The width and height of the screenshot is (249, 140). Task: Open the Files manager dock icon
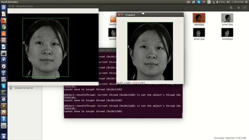(x=4, y=40)
